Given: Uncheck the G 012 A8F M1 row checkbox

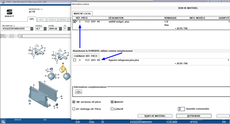Looking at the screenshot, I should tap(75, 22).
